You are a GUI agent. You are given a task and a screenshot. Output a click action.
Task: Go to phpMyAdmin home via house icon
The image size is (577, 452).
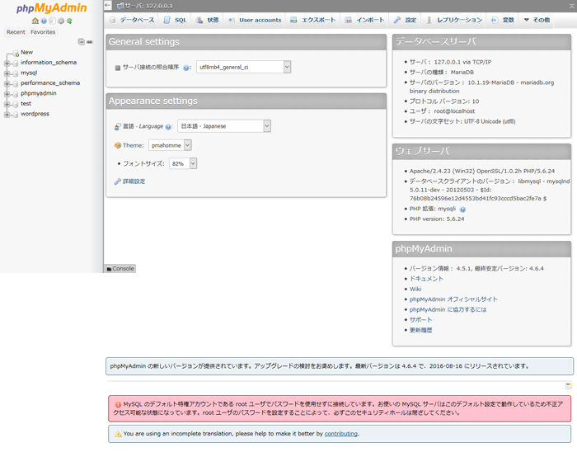[x=35, y=21]
